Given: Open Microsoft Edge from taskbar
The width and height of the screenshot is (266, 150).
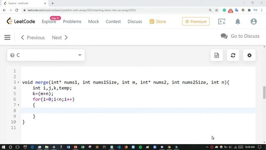Looking at the screenshot, I should point(32,147).
